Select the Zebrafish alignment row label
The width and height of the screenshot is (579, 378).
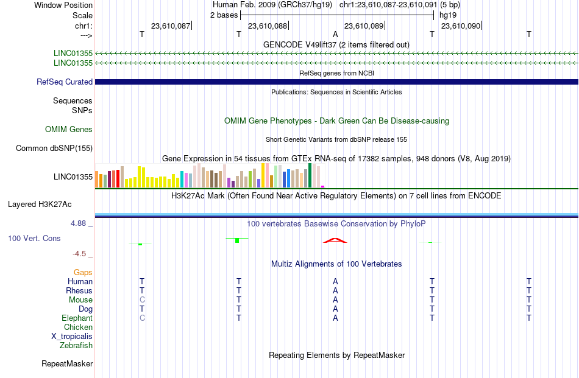76,346
